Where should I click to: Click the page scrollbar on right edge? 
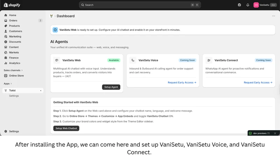click(279, 89)
